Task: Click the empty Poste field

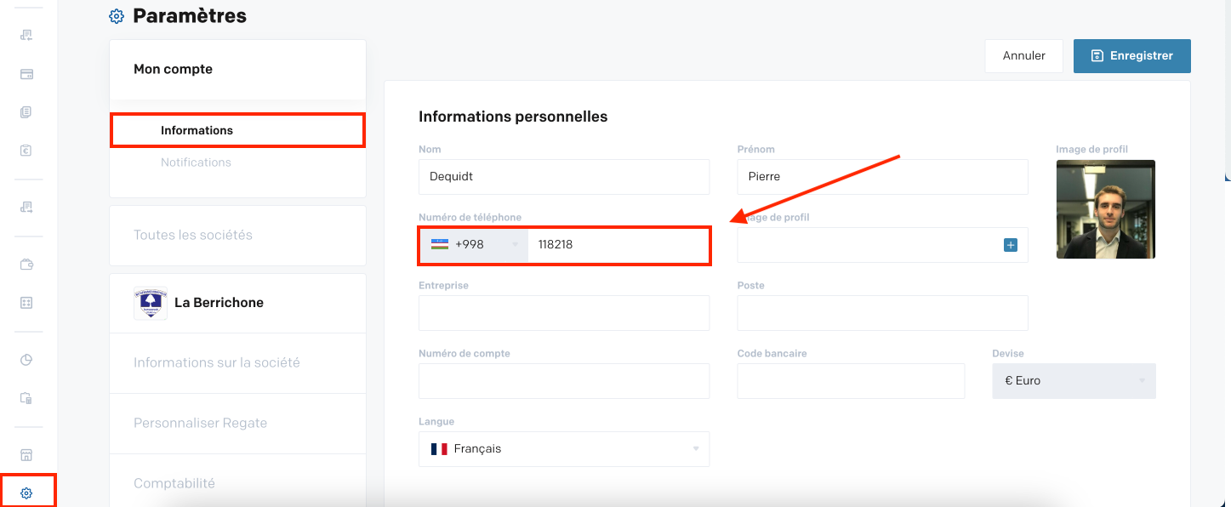Action: pyautogui.click(x=882, y=313)
